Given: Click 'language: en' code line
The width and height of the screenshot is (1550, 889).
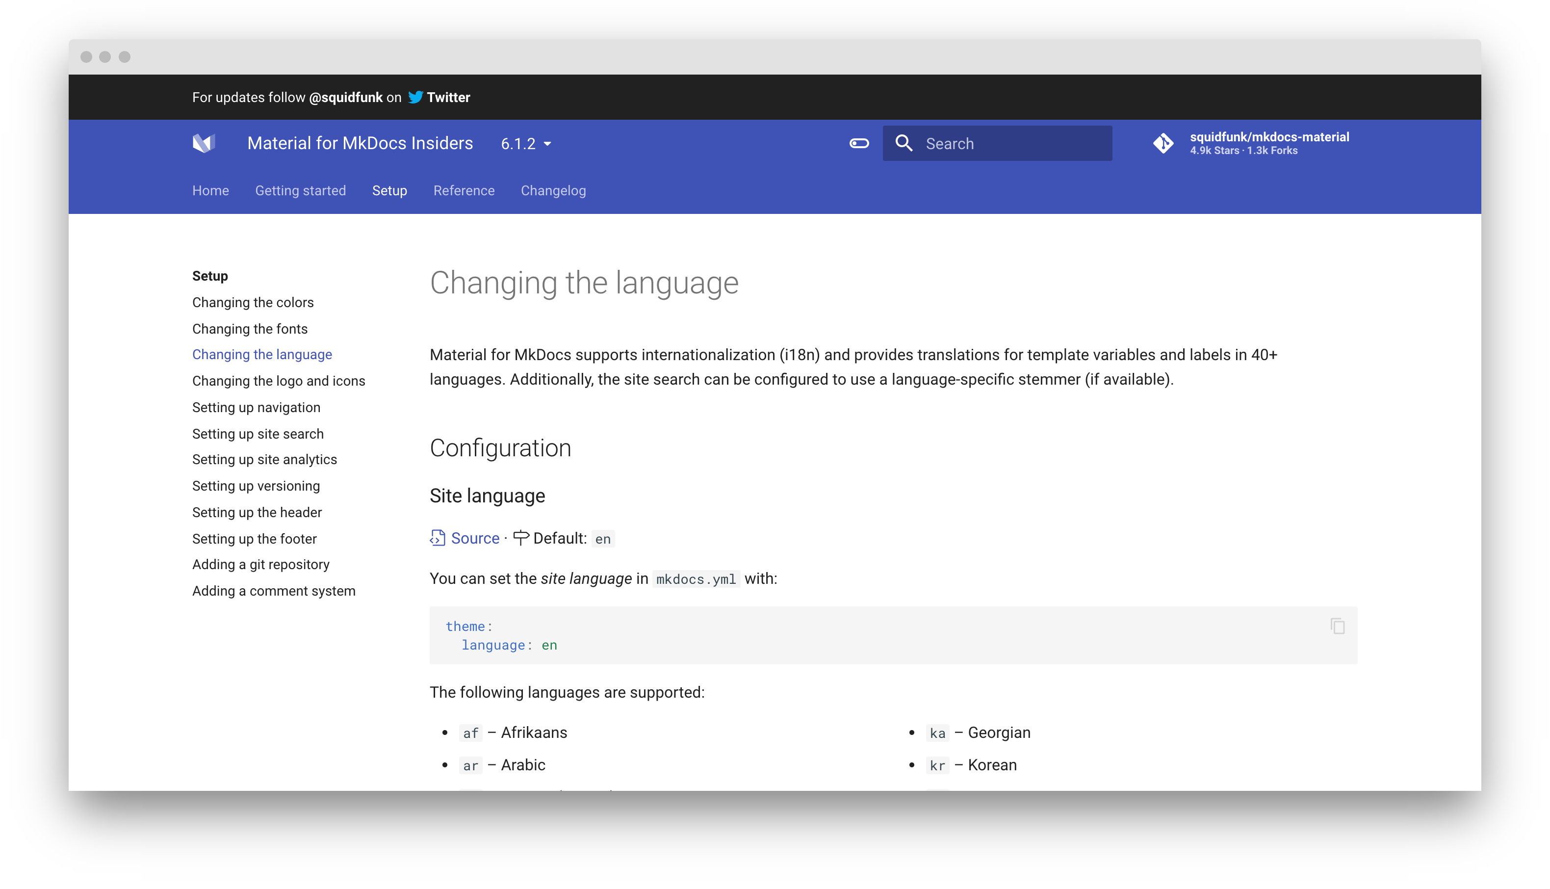Looking at the screenshot, I should click(x=509, y=645).
